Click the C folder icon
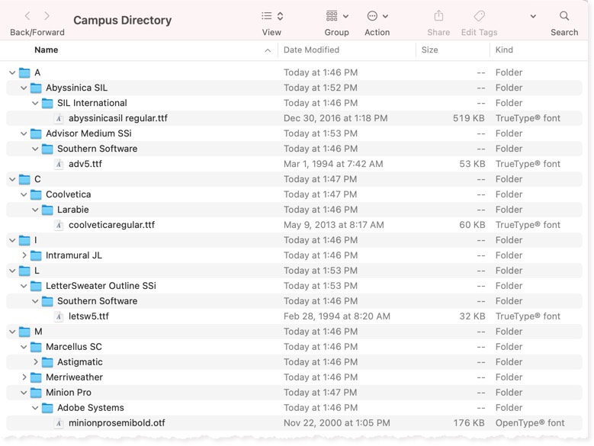 pyautogui.click(x=24, y=179)
